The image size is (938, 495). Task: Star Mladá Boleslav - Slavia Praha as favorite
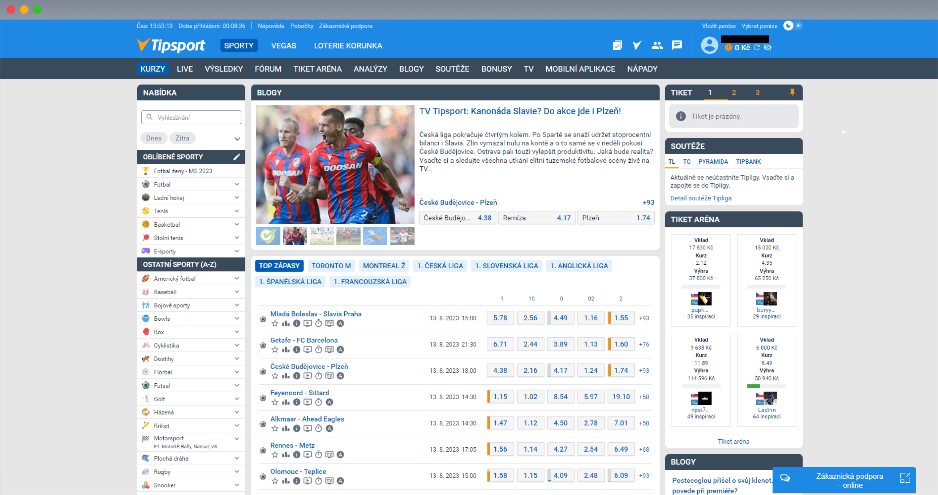[x=275, y=323]
